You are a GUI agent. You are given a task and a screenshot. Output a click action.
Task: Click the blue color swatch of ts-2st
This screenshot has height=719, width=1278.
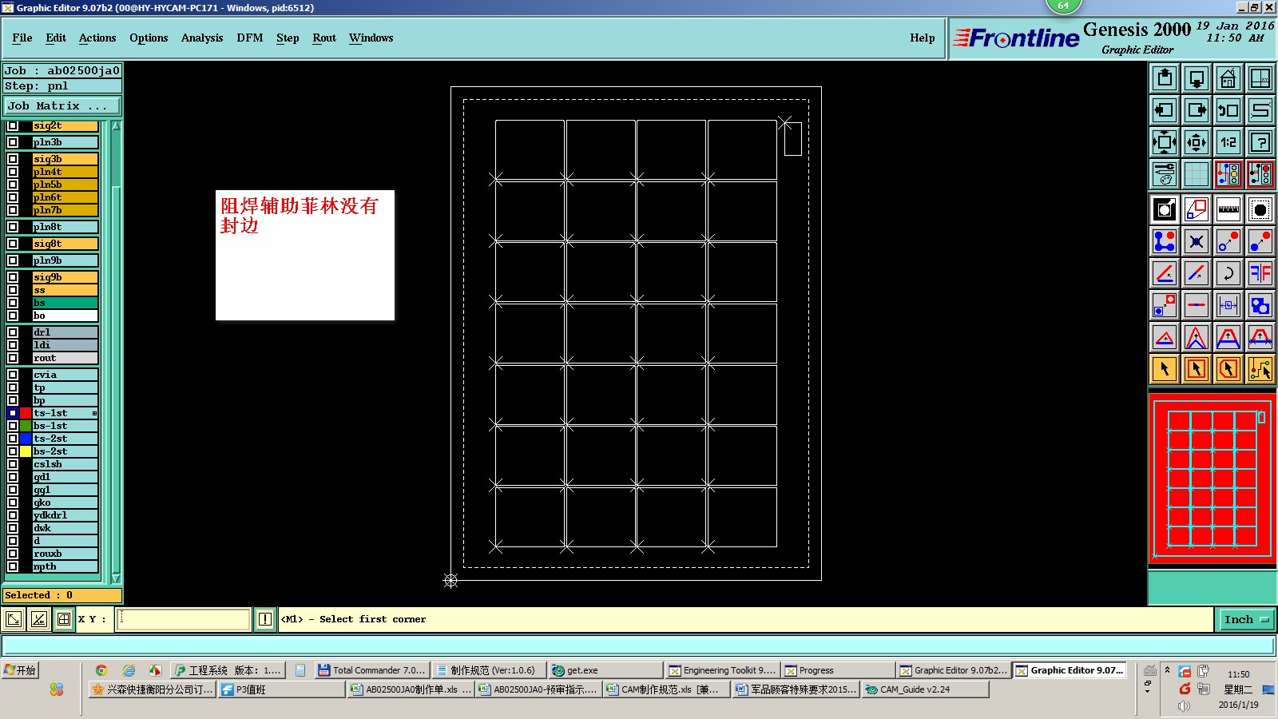coord(26,439)
